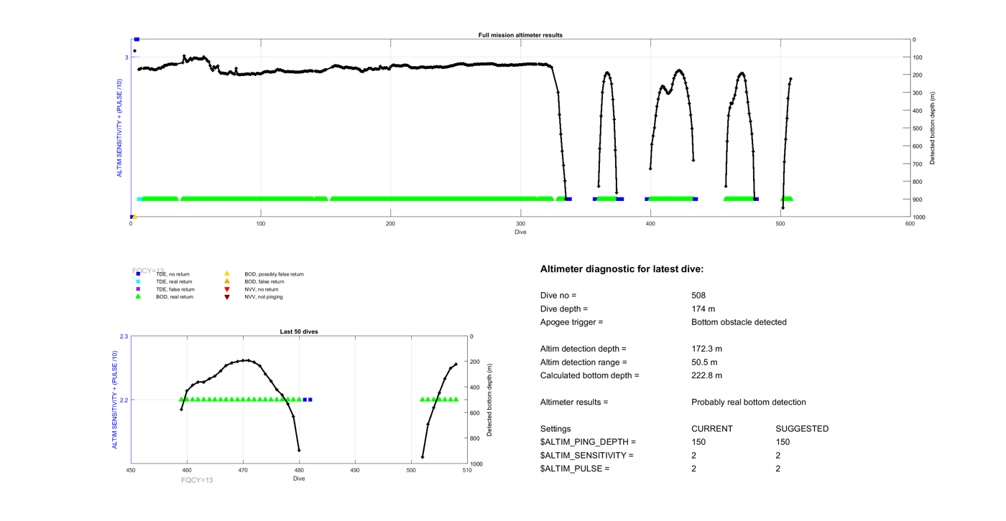Viewport: 1006px width, 521px height.
Task: Click the 'Dive' x-axis label of the full mission chart
Action: point(520,233)
